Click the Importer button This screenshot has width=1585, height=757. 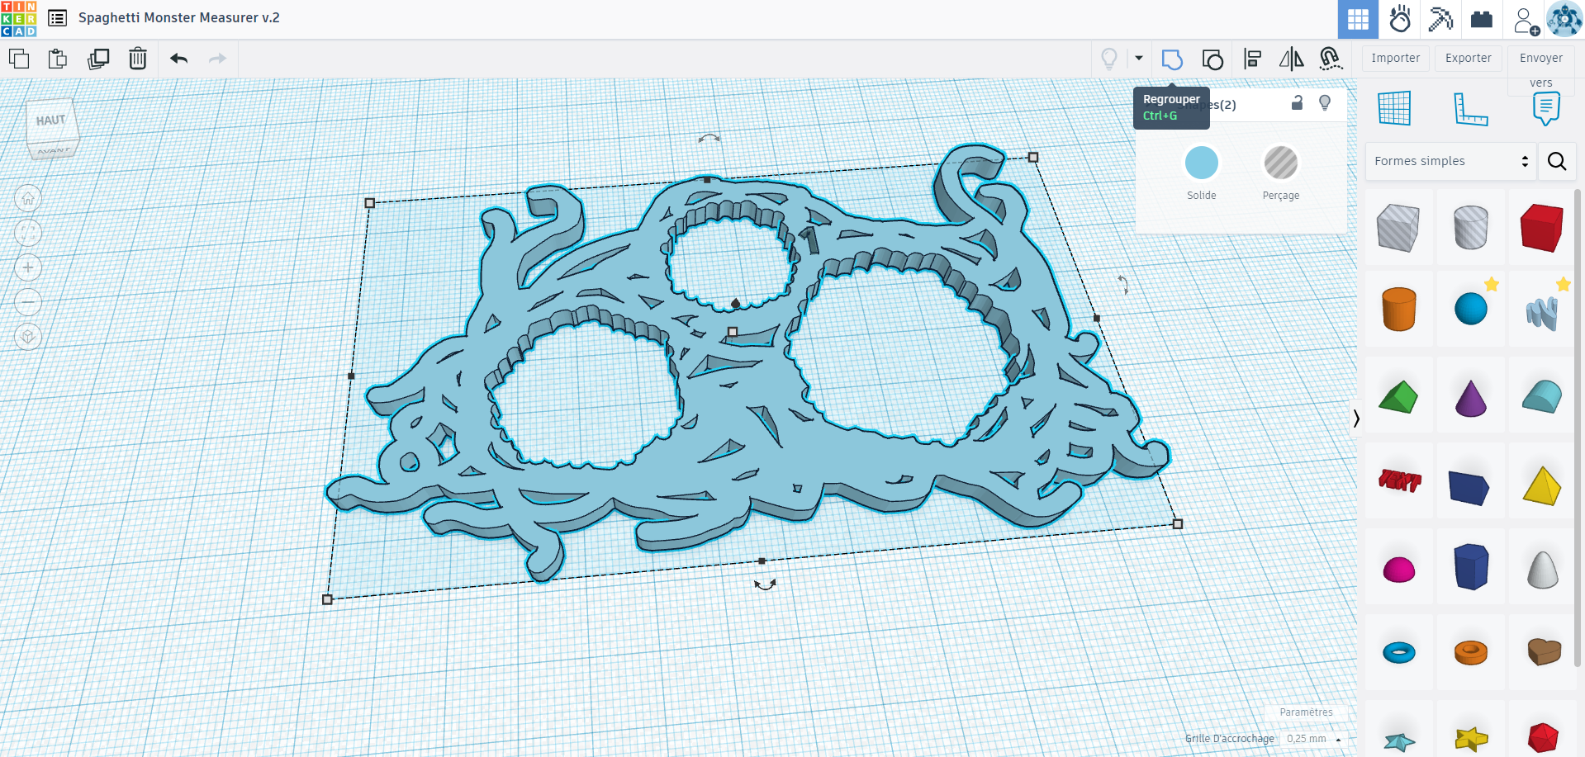(1396, 58)
